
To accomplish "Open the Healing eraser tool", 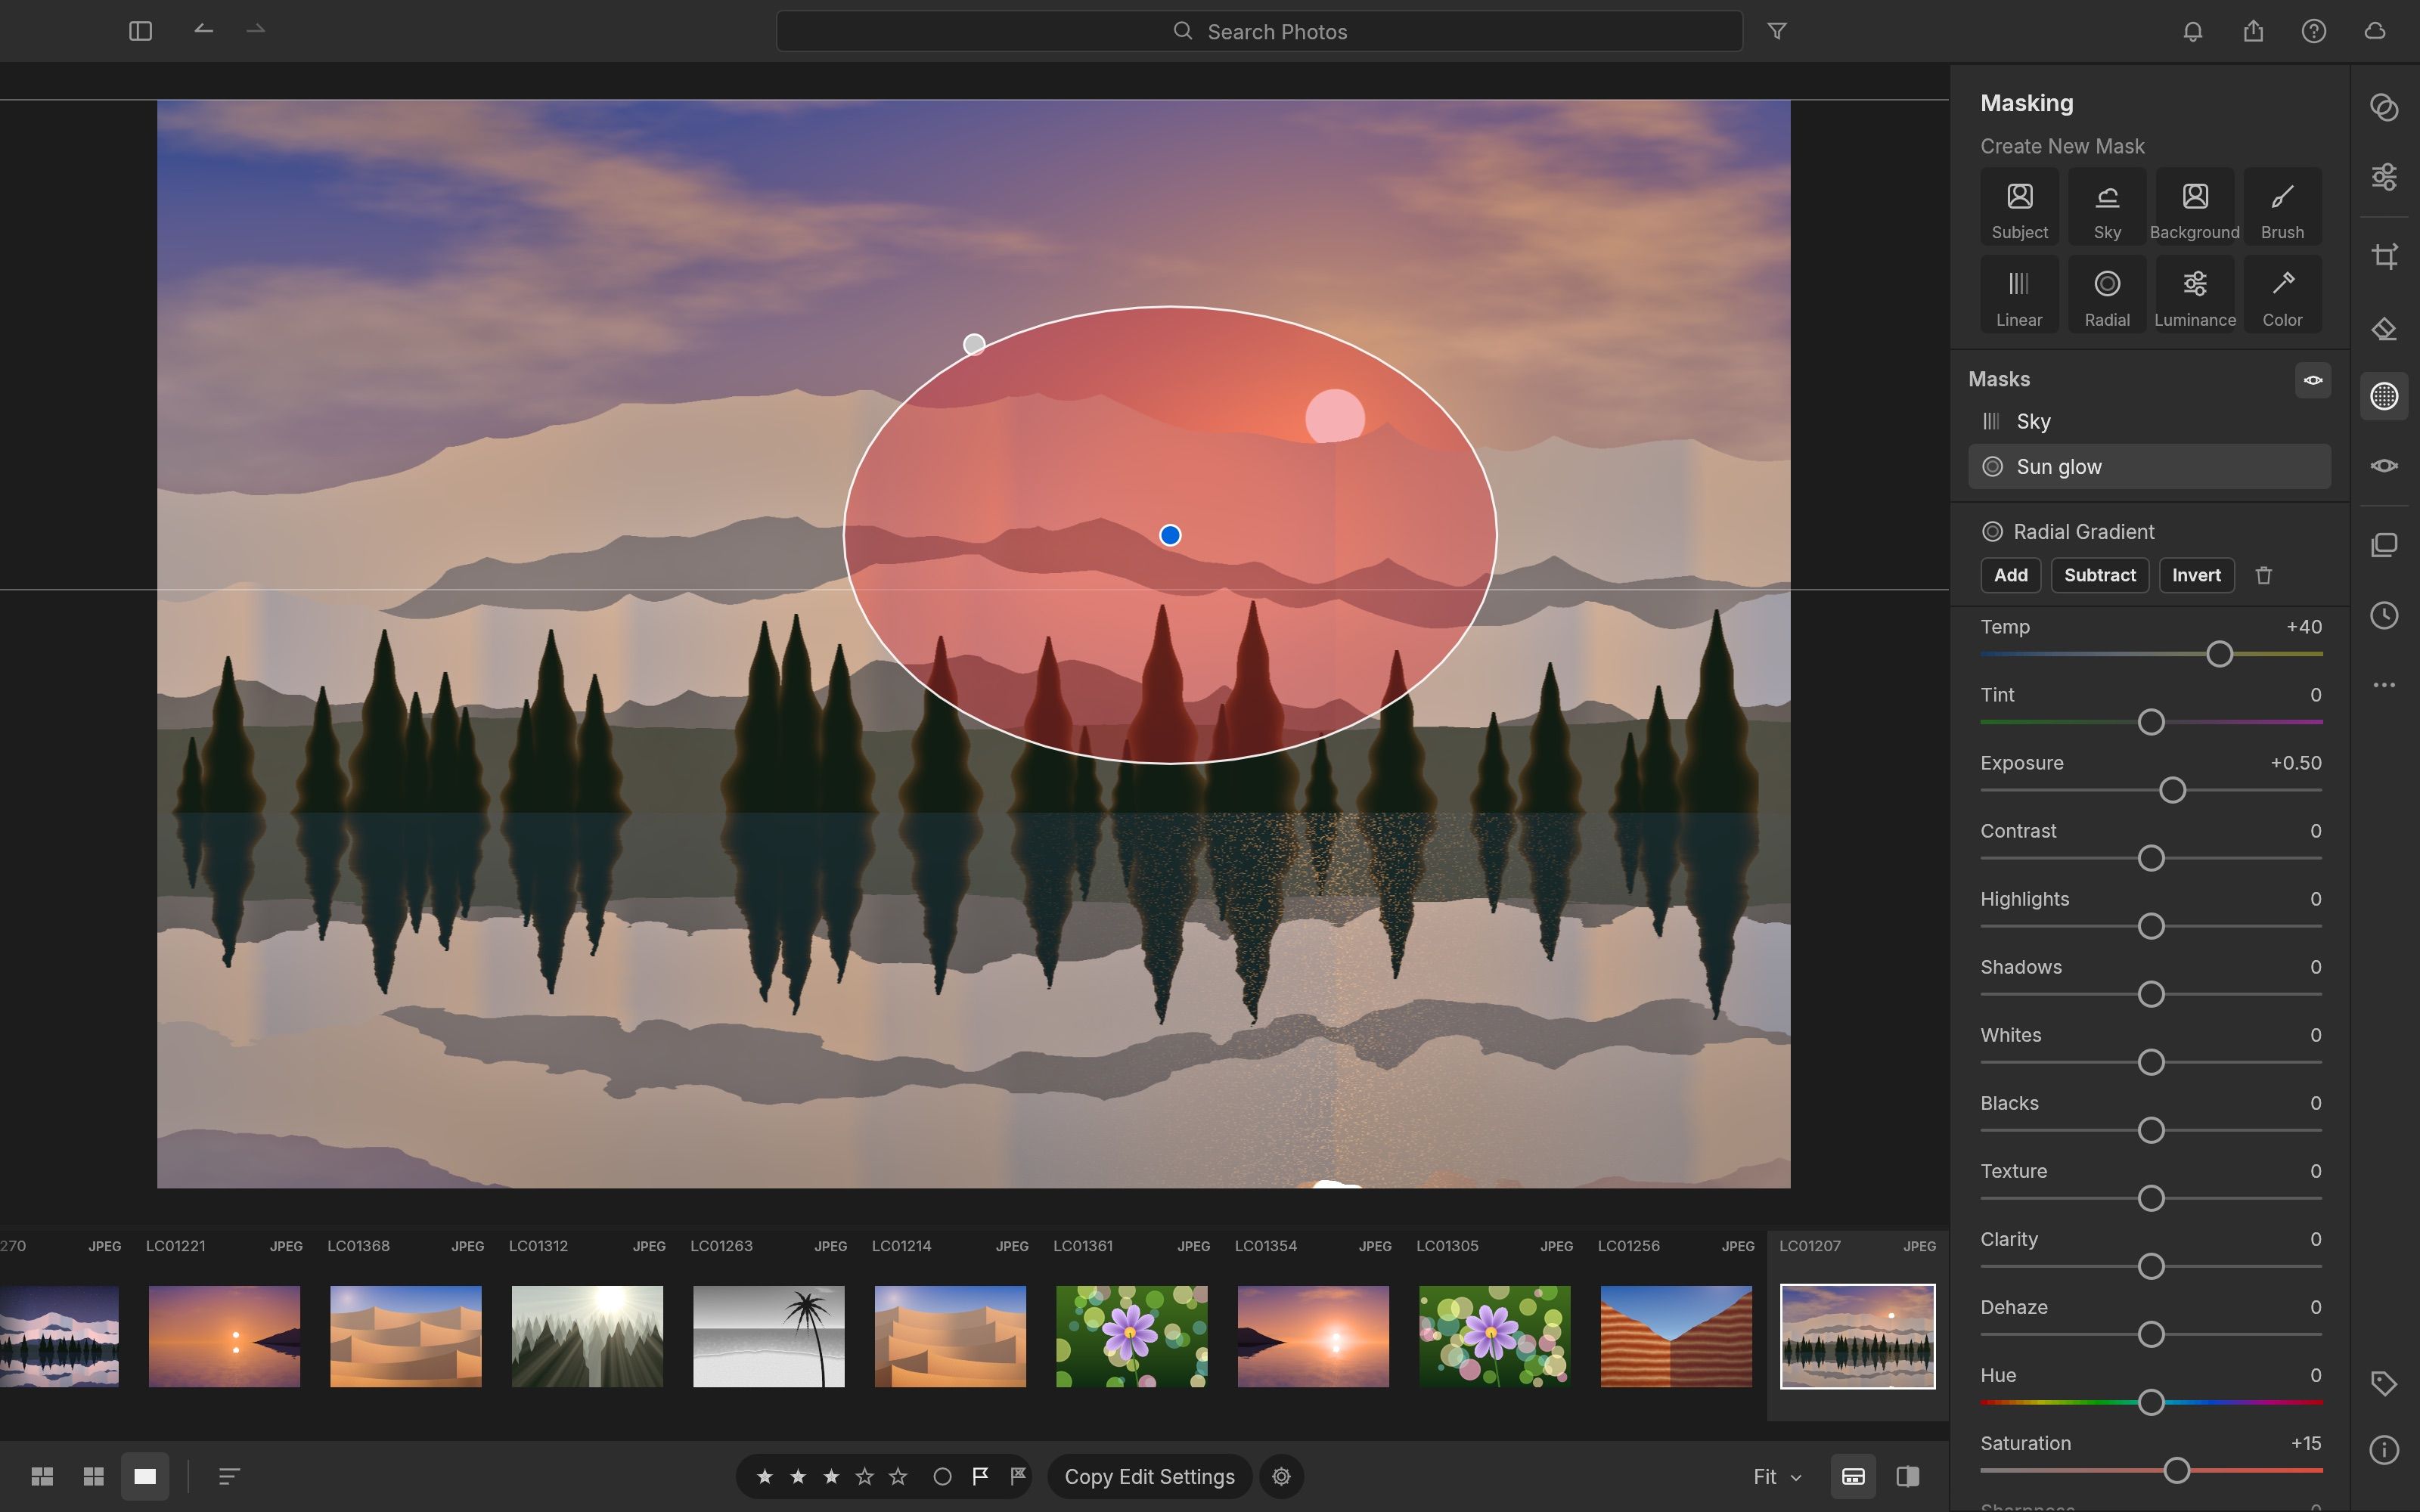I will [2385, 329].
